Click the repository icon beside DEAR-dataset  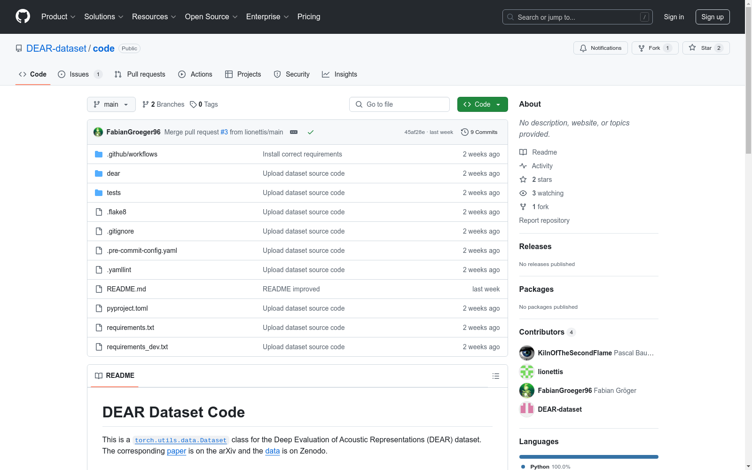pyautogui.click(x=19, y=48)
